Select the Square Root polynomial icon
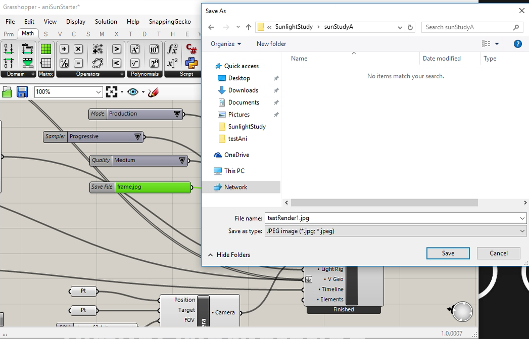Viewport: 529px width, 339px height. [135, 63]
